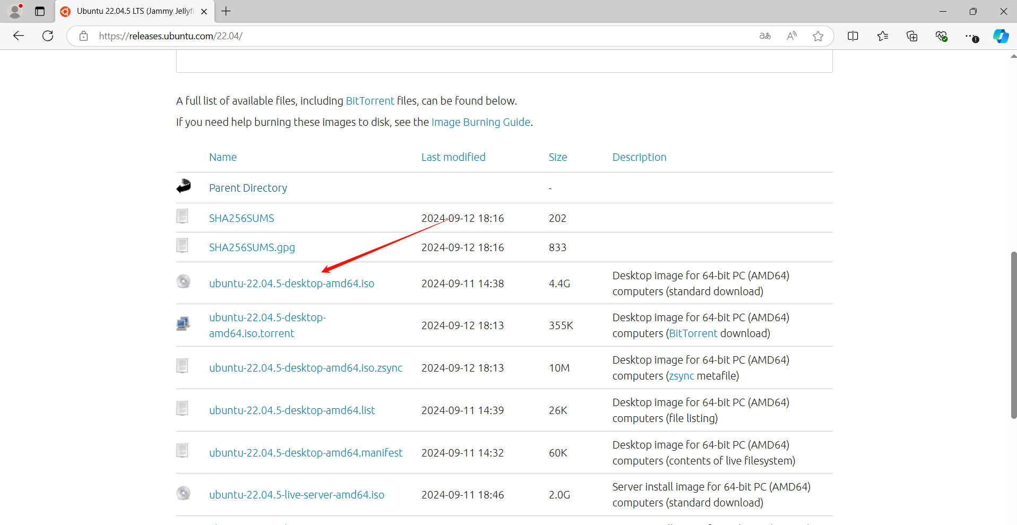The width and height of the screenshot is (1017, 525).
Task: Sort listing by Size column header
Action: (x=557, y=157)
